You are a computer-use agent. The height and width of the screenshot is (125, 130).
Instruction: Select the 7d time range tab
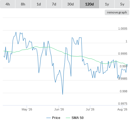point(54,4)
